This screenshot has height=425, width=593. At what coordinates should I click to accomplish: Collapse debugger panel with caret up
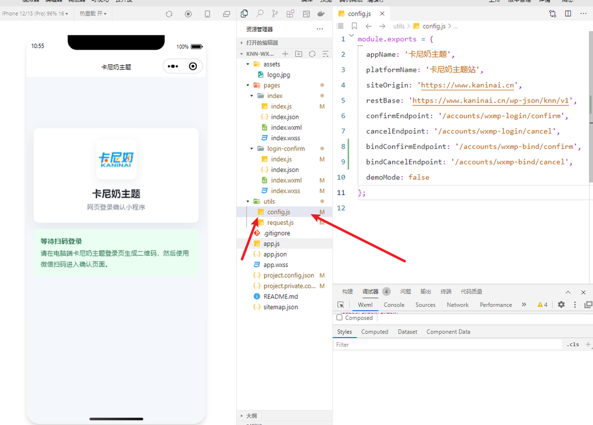pos(568,292)
